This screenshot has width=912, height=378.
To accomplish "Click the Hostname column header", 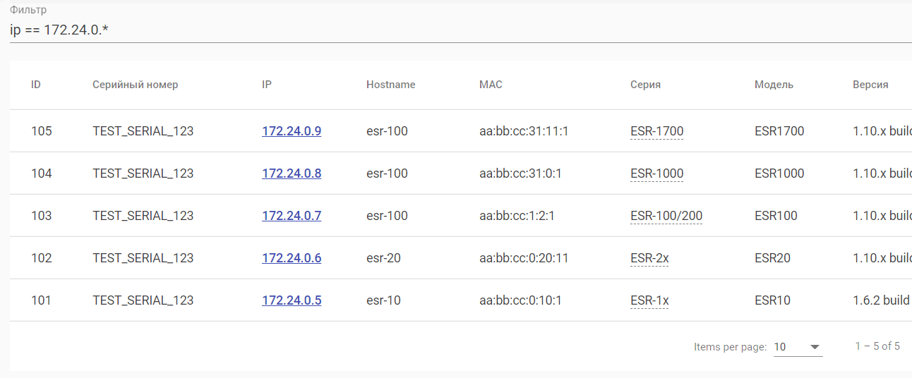I will (x=390, y=85).
